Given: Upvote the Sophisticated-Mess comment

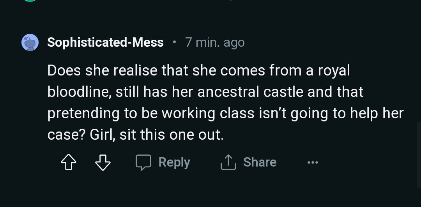Looking at the screenshot, I should click(69, 162).
